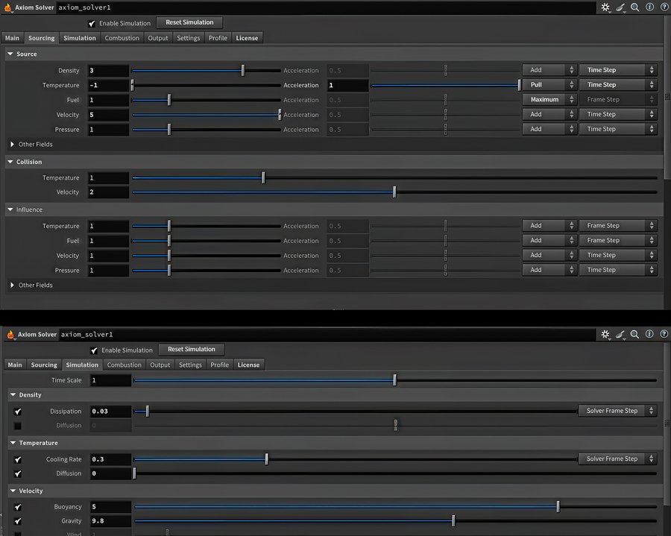The height and width of the screenshot is (536, 671).
Task: Open info icon in top panel header
Action: tap(649, 7)
